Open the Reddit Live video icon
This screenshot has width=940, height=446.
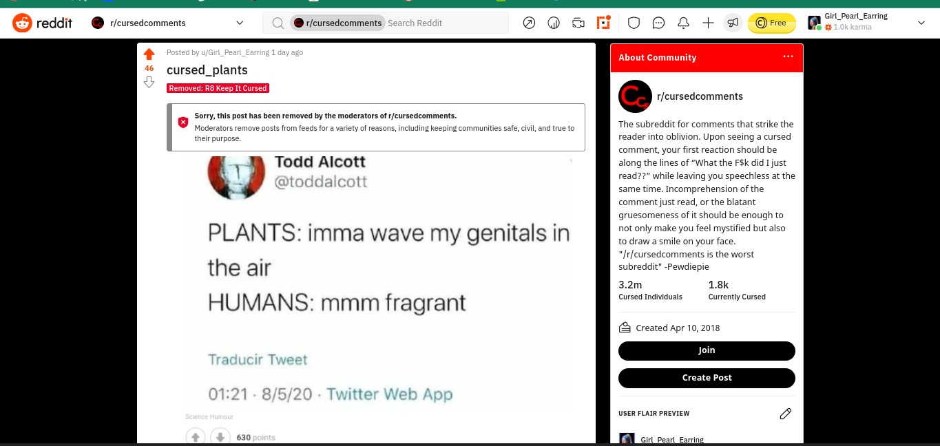coord(578,23)
